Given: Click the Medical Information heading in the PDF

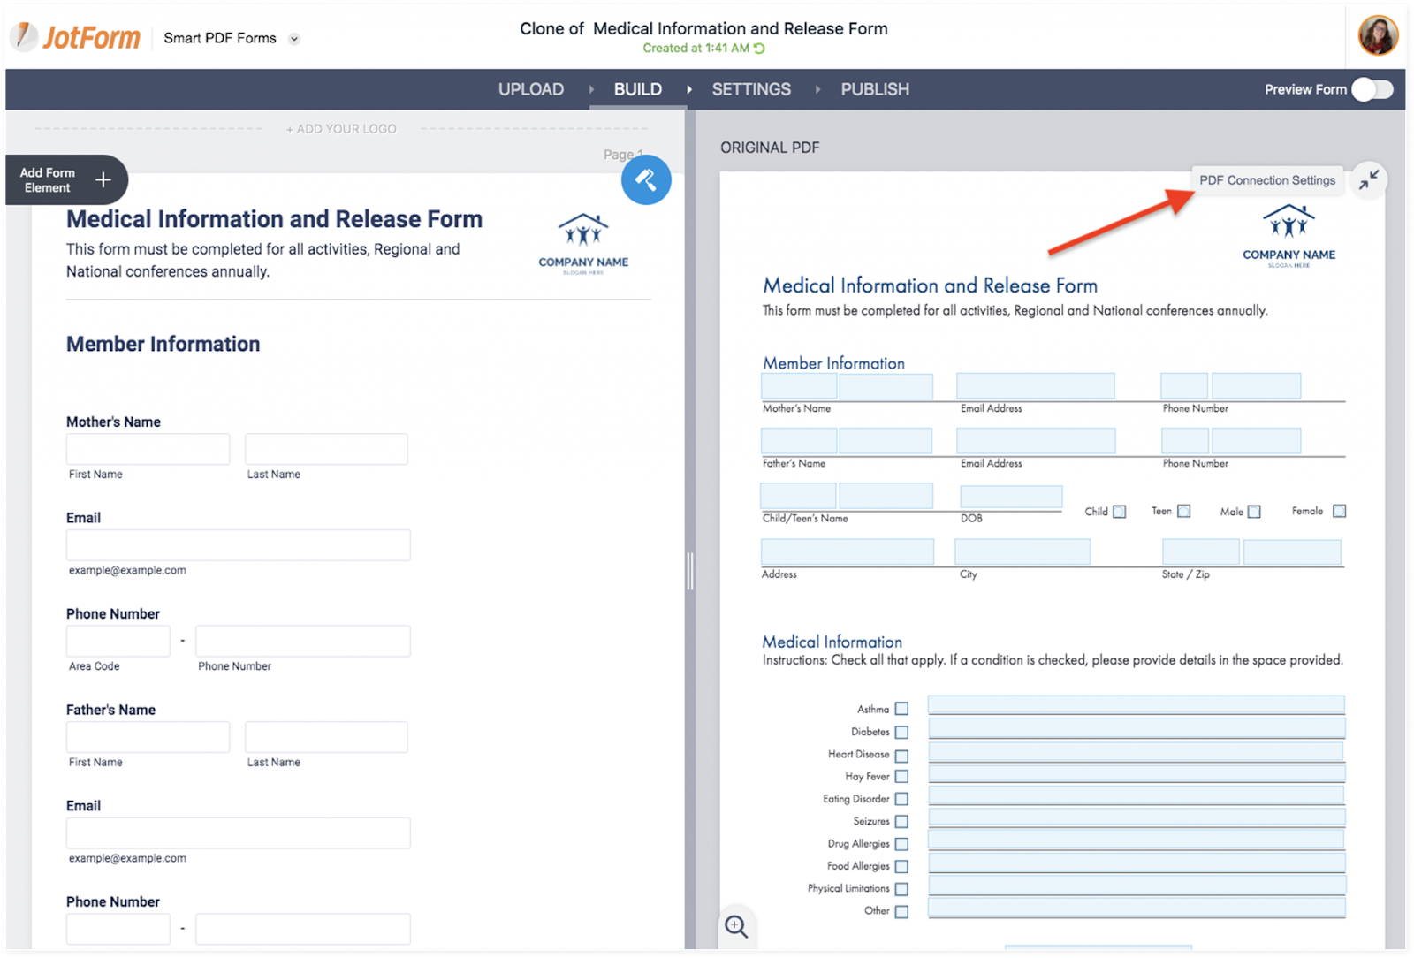Looking at the screenshot, I should [832, 642].
